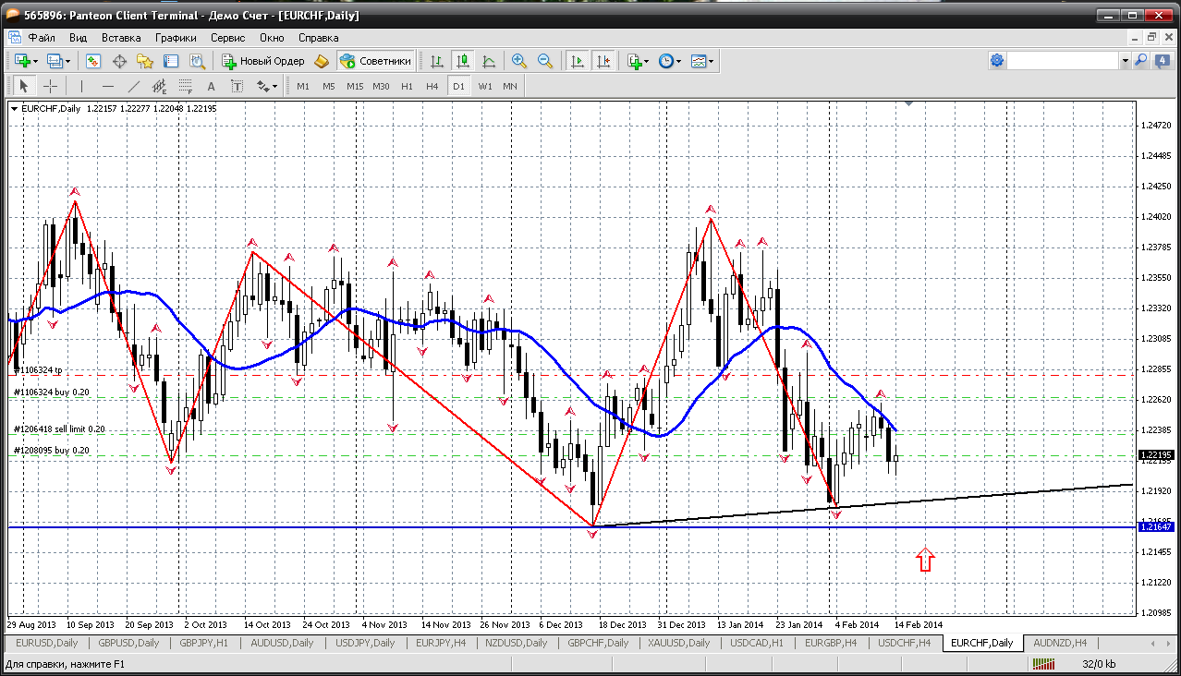Image resolution: width=1181 pixels, height=676 pixels.
Task: Open the Strategy Tester icon
Action: [x=197, y=61]
